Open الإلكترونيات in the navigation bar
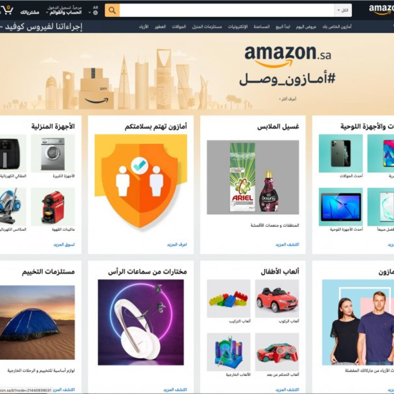This screenshot has height=394, width=394. click(238, 27)
